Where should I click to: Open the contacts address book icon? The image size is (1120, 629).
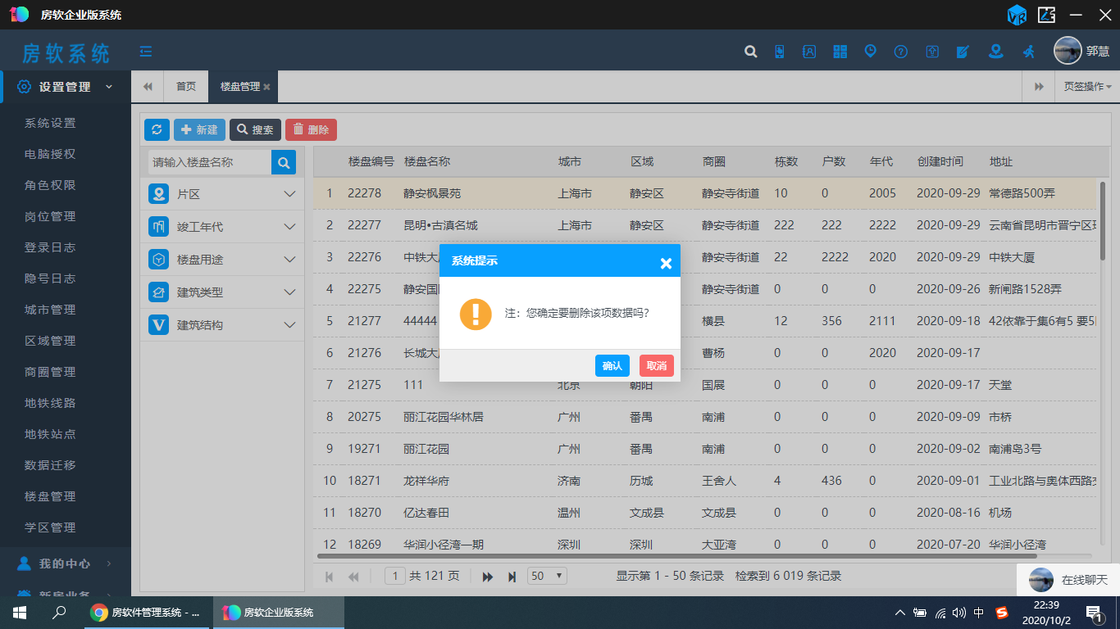click(x=809, y=52)
